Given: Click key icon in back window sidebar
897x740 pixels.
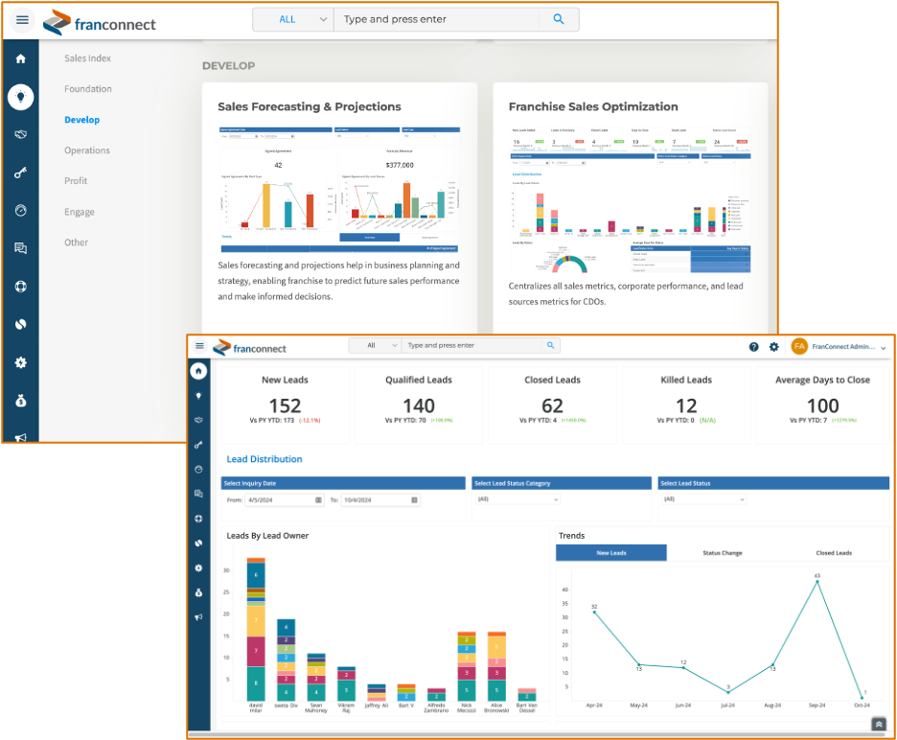Looking at the screenshot, I should coord(20,173).
